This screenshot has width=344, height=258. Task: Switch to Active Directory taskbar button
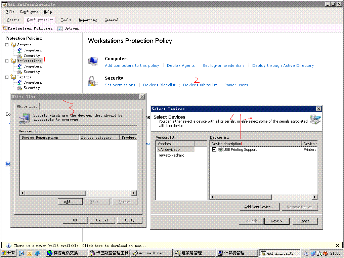(152, 253)
